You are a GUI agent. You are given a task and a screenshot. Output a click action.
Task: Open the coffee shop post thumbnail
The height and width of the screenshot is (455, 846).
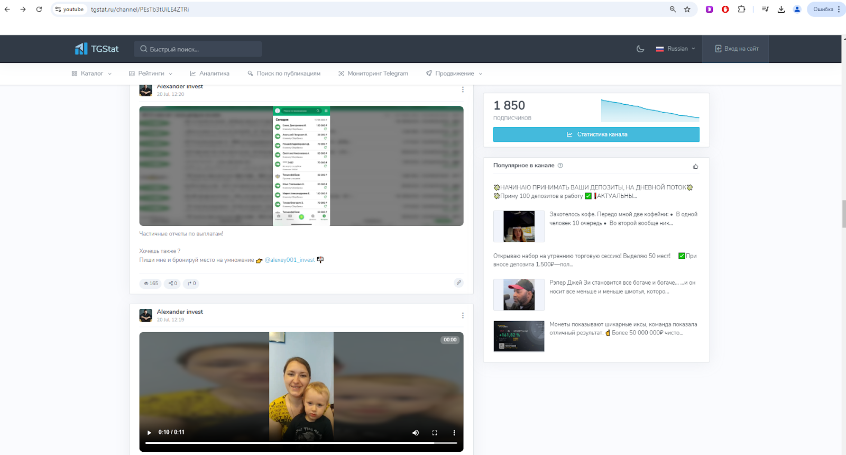coord(519,226)
